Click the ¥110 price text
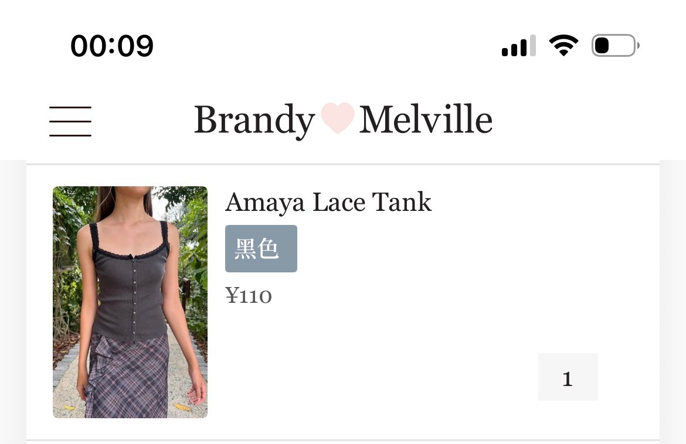The image size is (686, 444). point(249,295)
